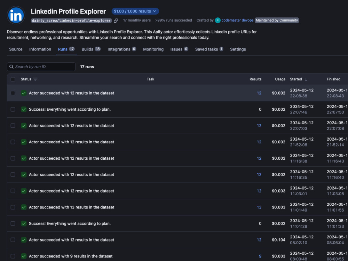Click the search magnifier icon
Screen dimensions: 348x261
click(x=11, y=66)
